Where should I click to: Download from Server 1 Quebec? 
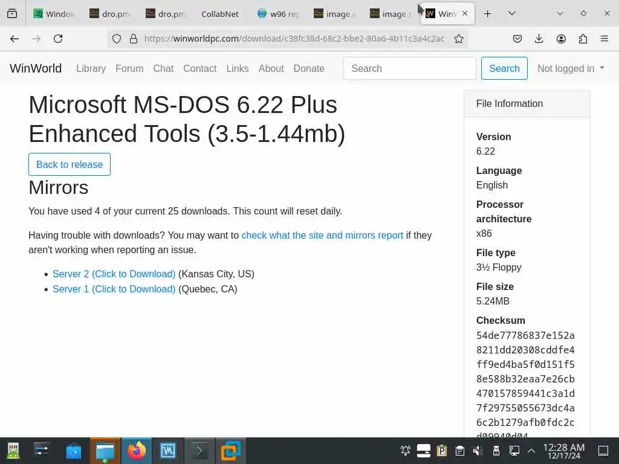pos(114,289)
